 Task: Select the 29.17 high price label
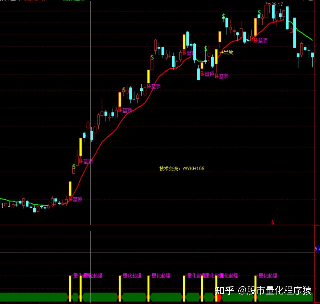coord(277,4)
